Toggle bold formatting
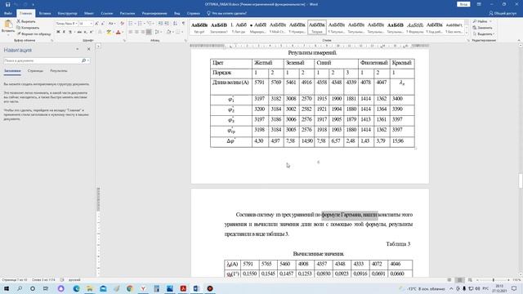The image size is (523, 294). tap(58, 32)
